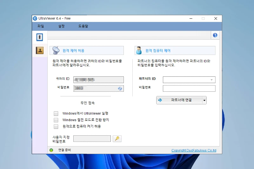Click the 연결 준비 status text
Viewport: 254px width, 169px height.
[64, 150]
